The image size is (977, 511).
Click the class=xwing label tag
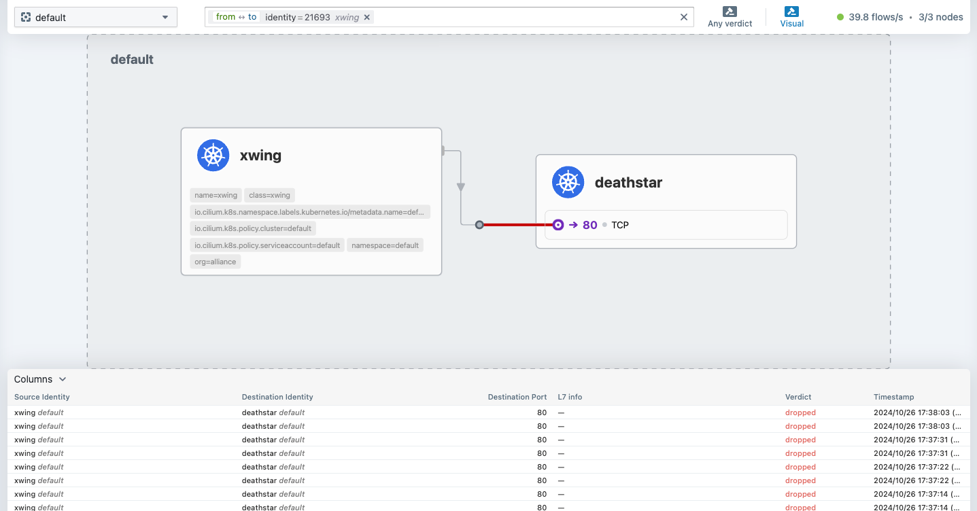click(269, 195)
